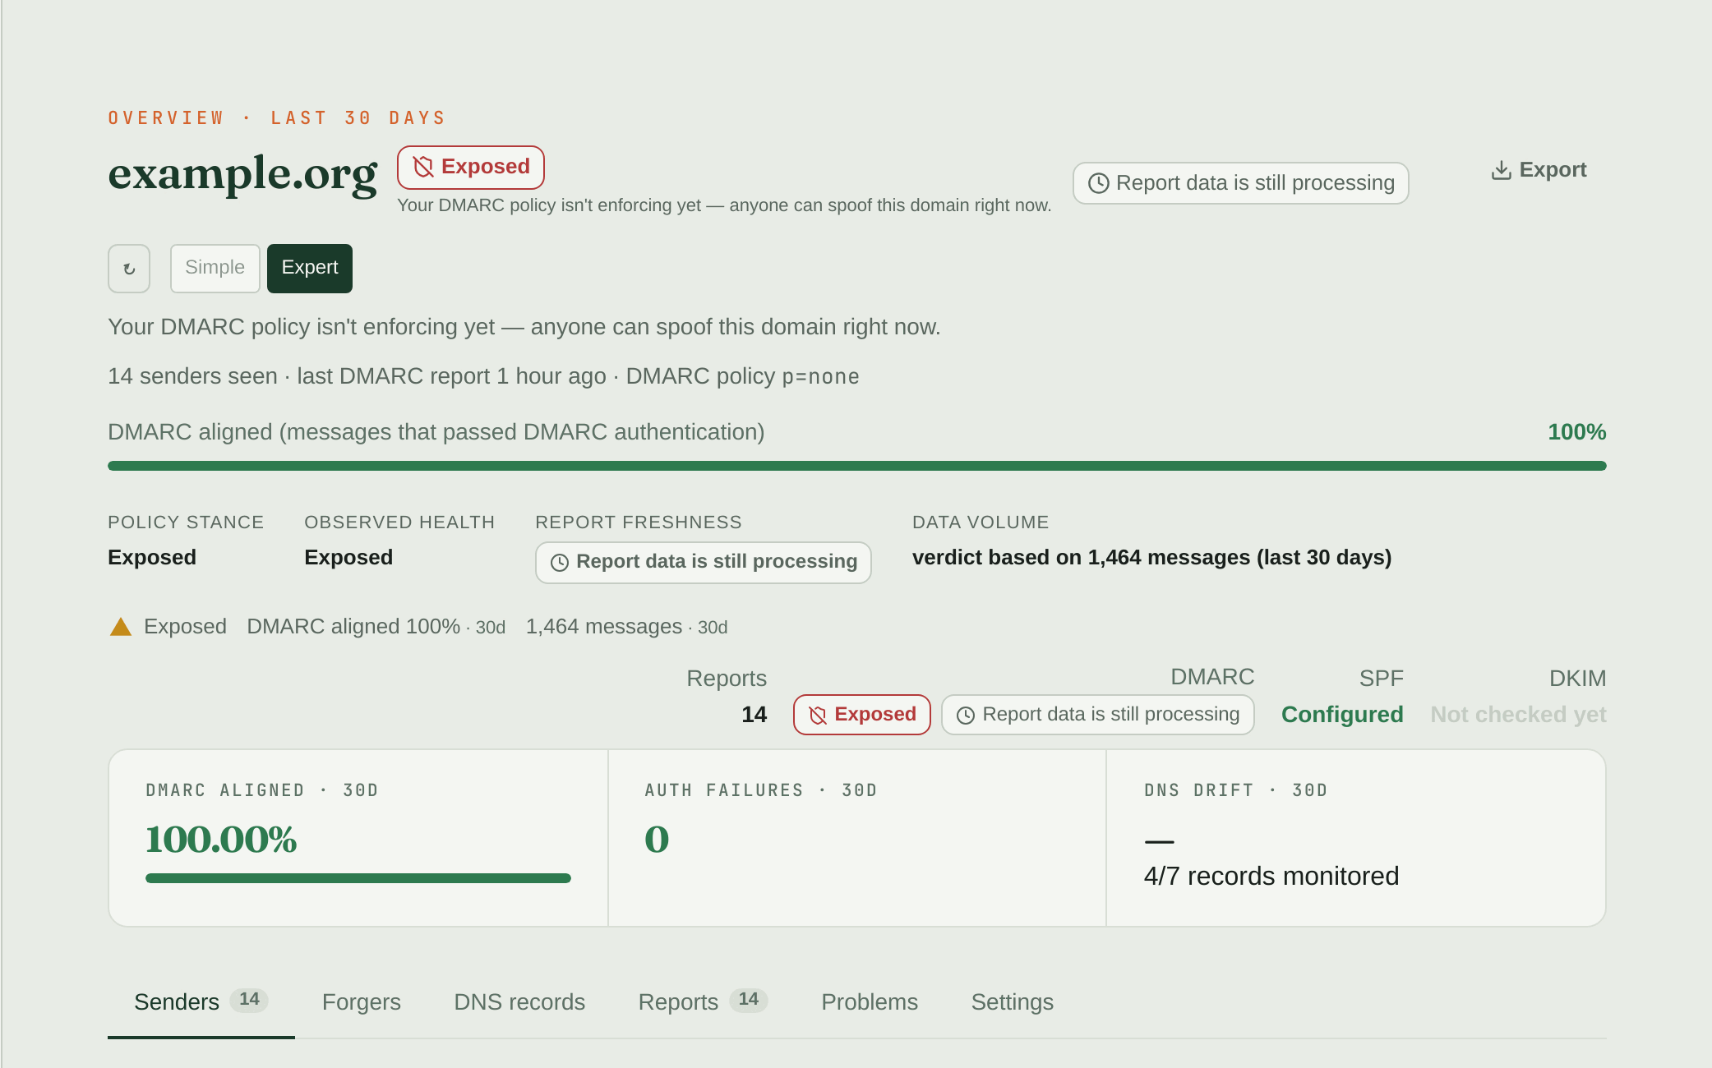Click the 100.00% card progress bar
The image size is (1712, 1068).
(358, 878)
